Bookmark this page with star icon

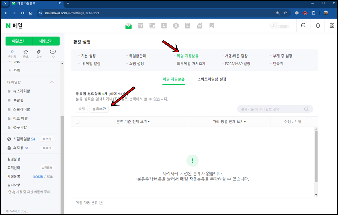pyautogui.click(x=285, y=13)
